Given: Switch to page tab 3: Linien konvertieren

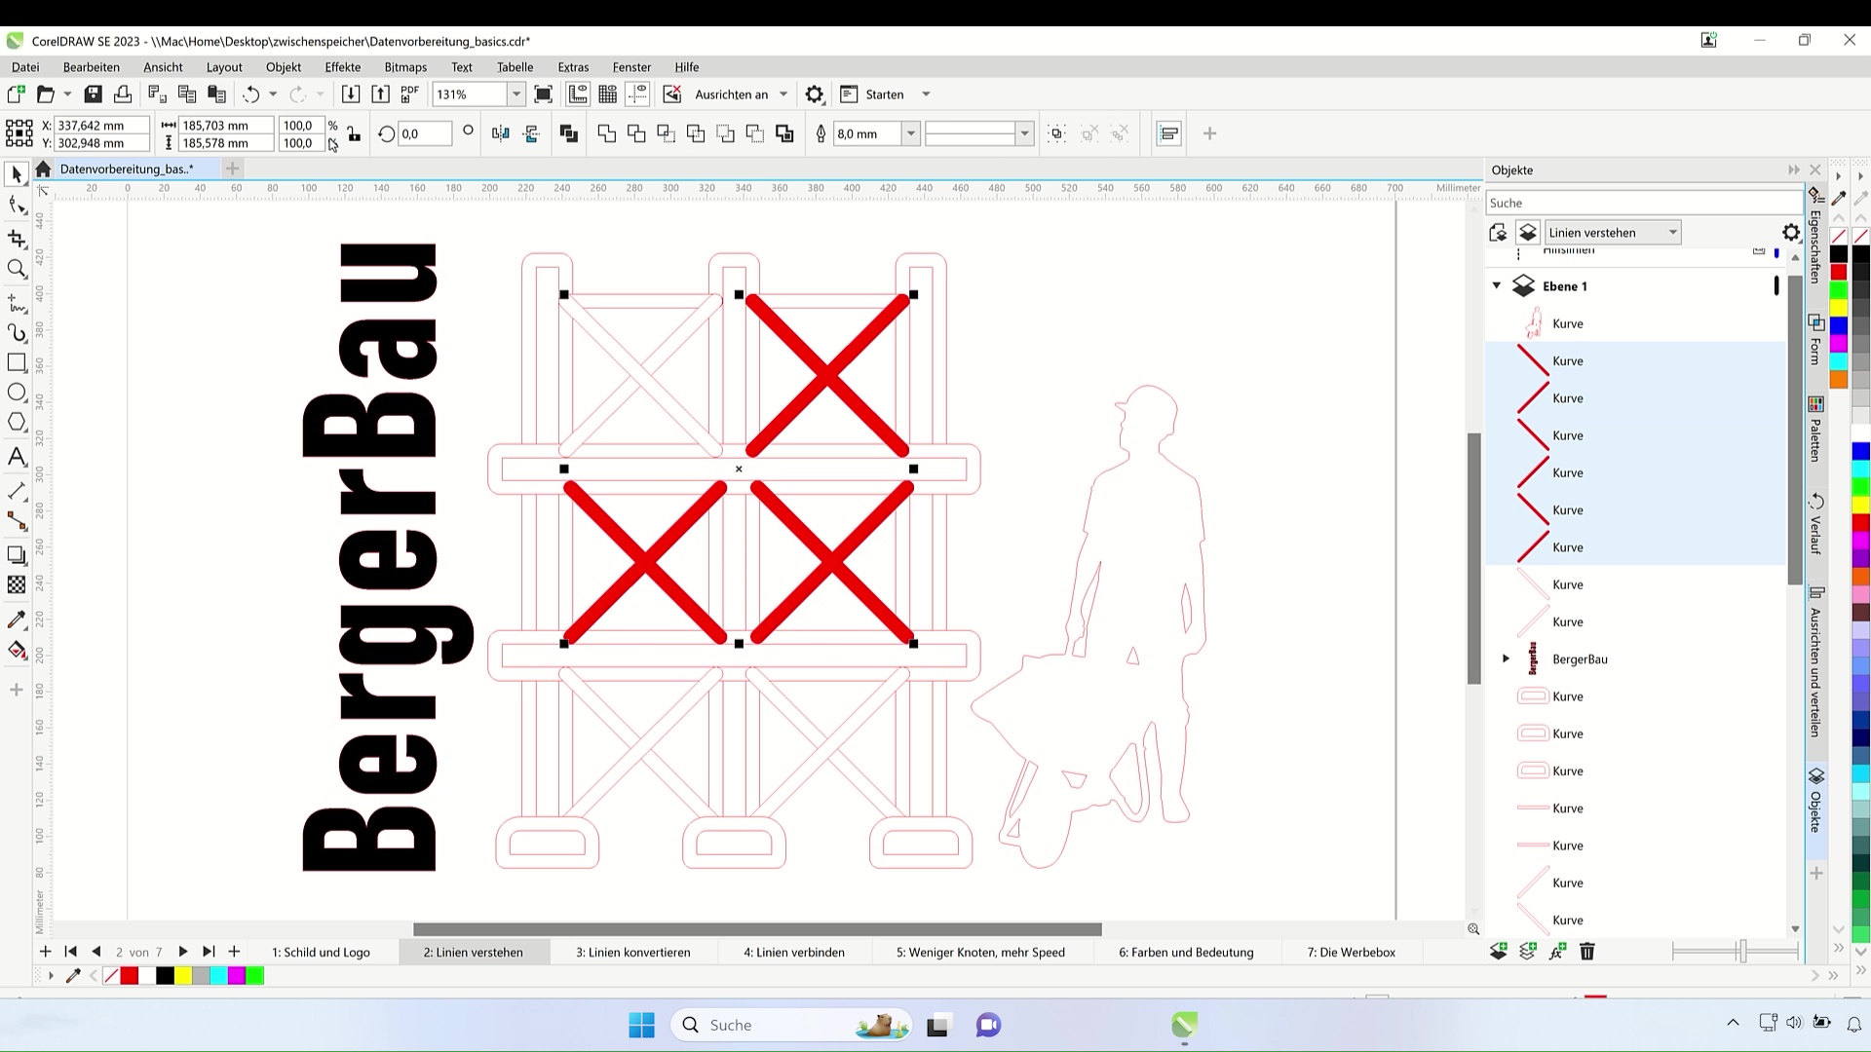Looking at the screenshot, I should [x=632, y=953].
